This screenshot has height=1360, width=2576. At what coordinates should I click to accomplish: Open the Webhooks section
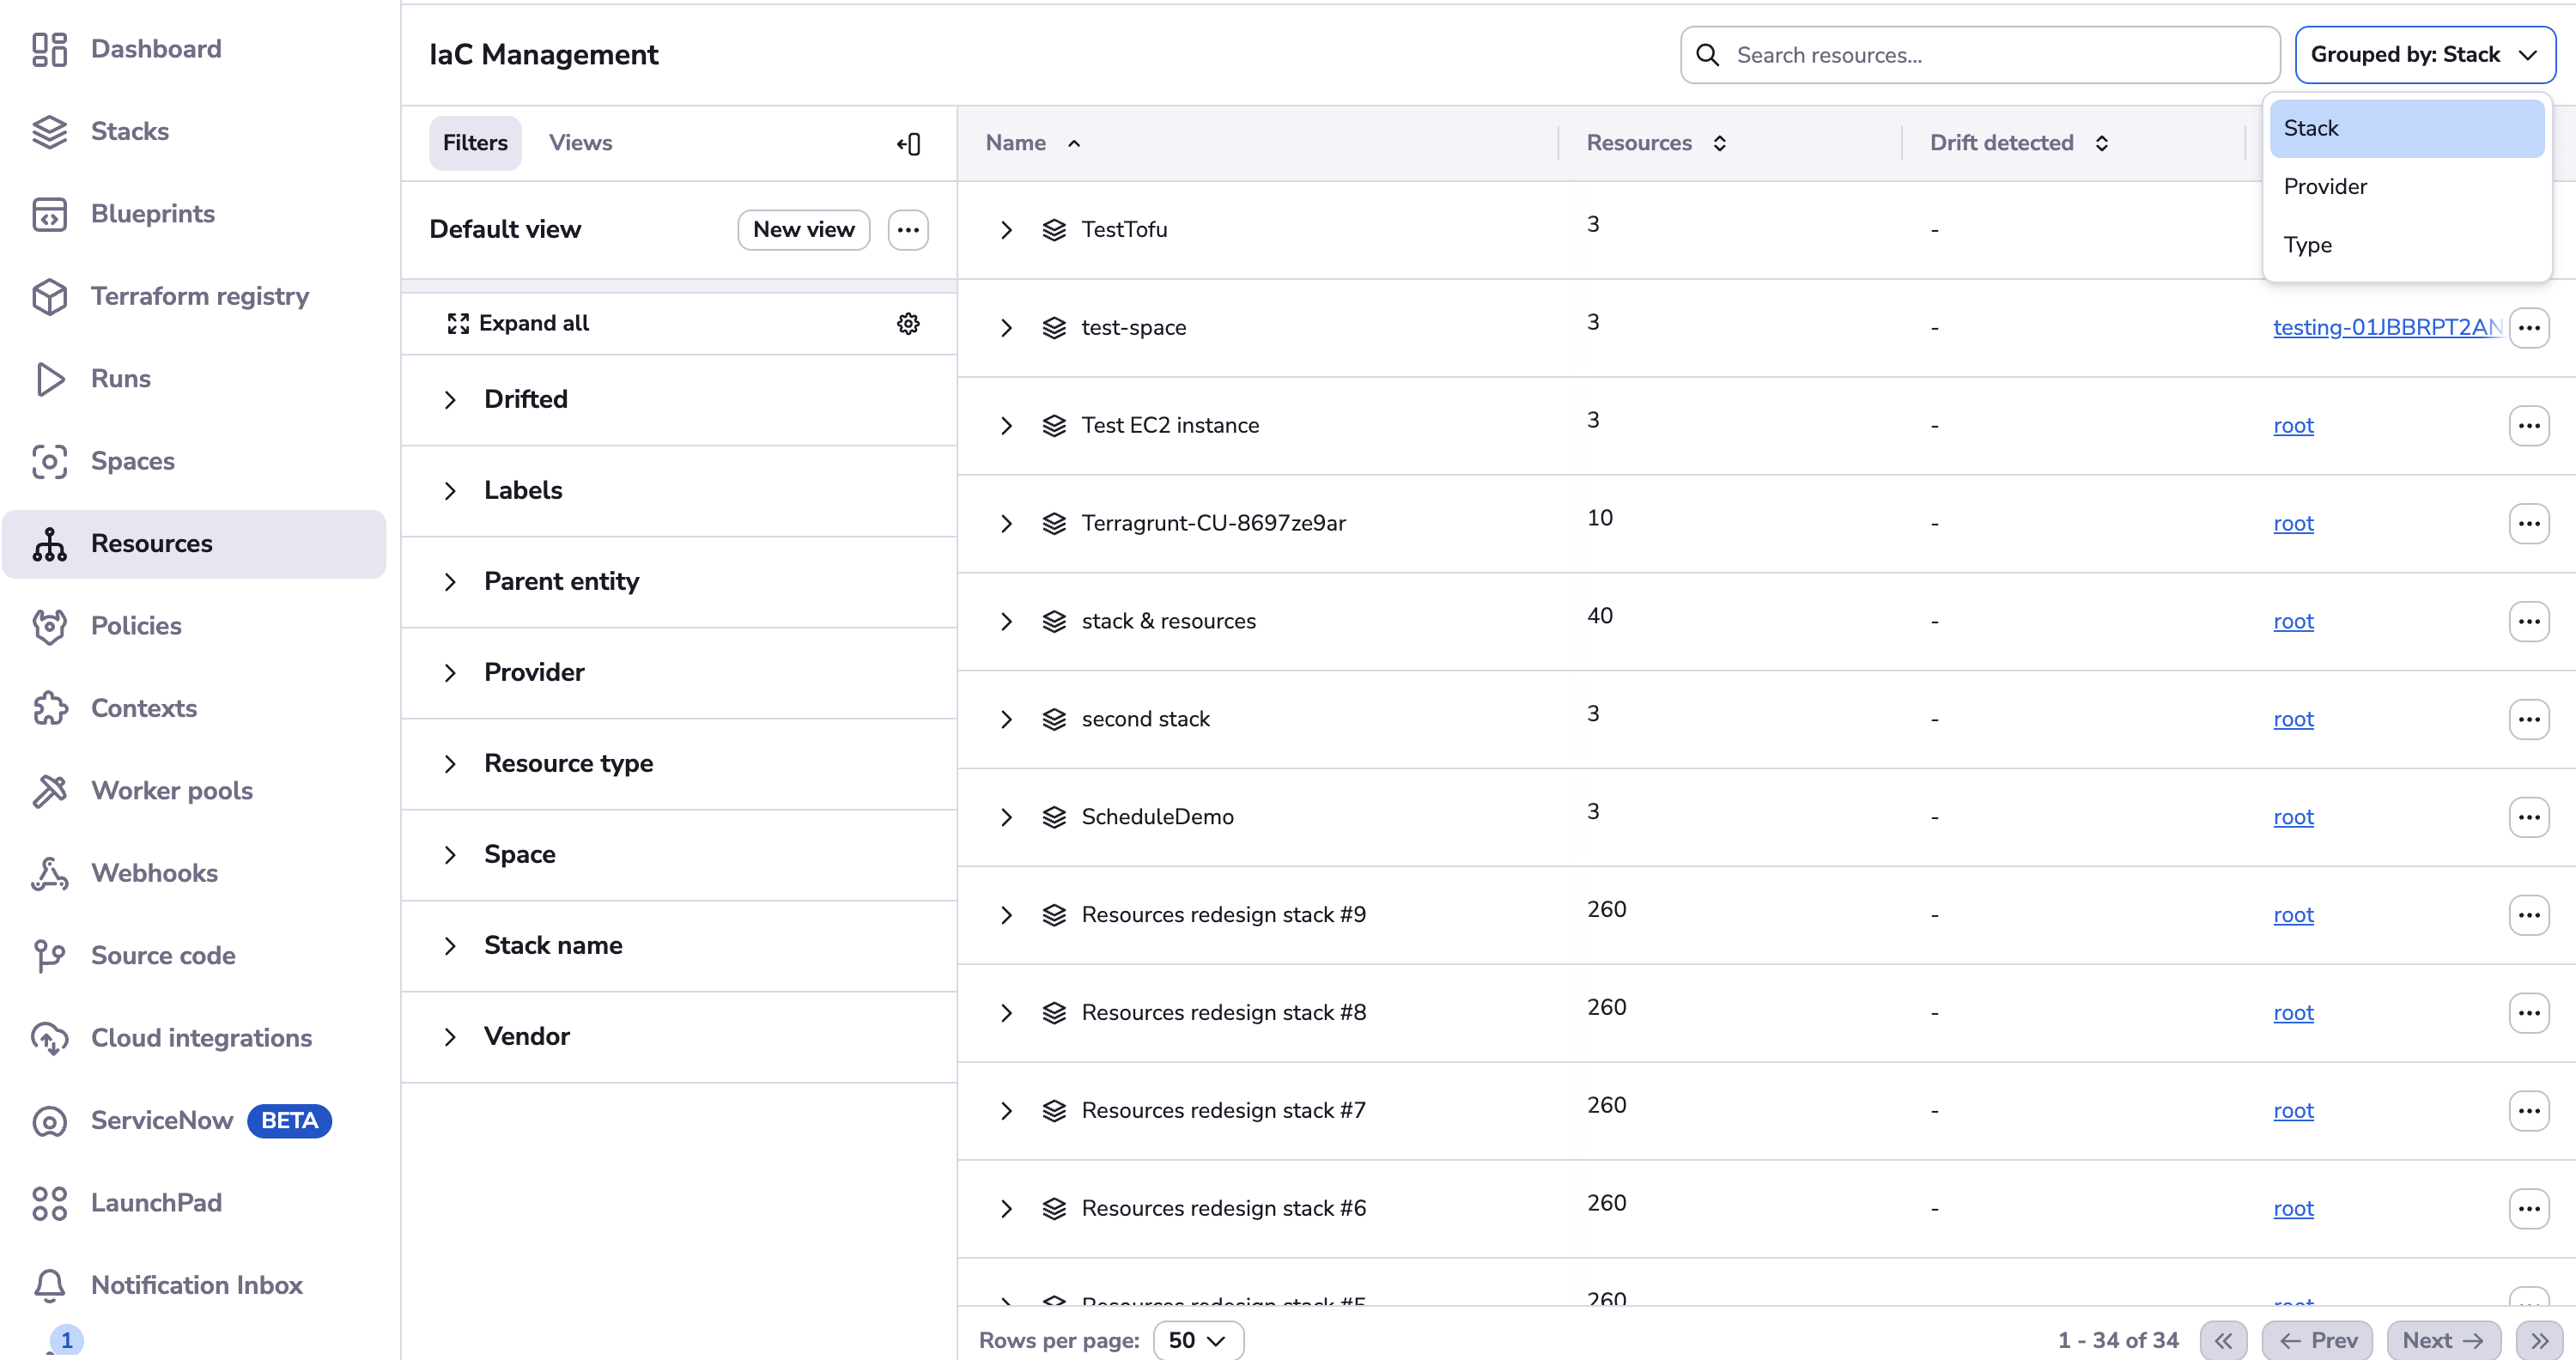(154, 872)
